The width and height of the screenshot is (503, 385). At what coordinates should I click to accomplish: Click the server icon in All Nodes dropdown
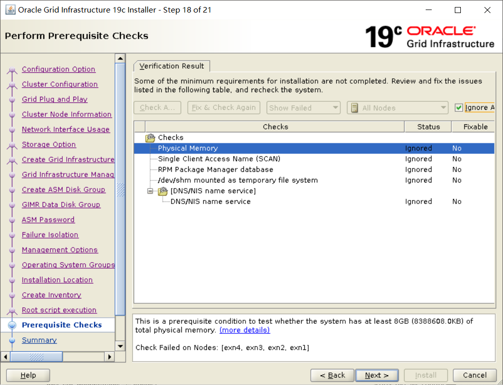tap(354, 108)
